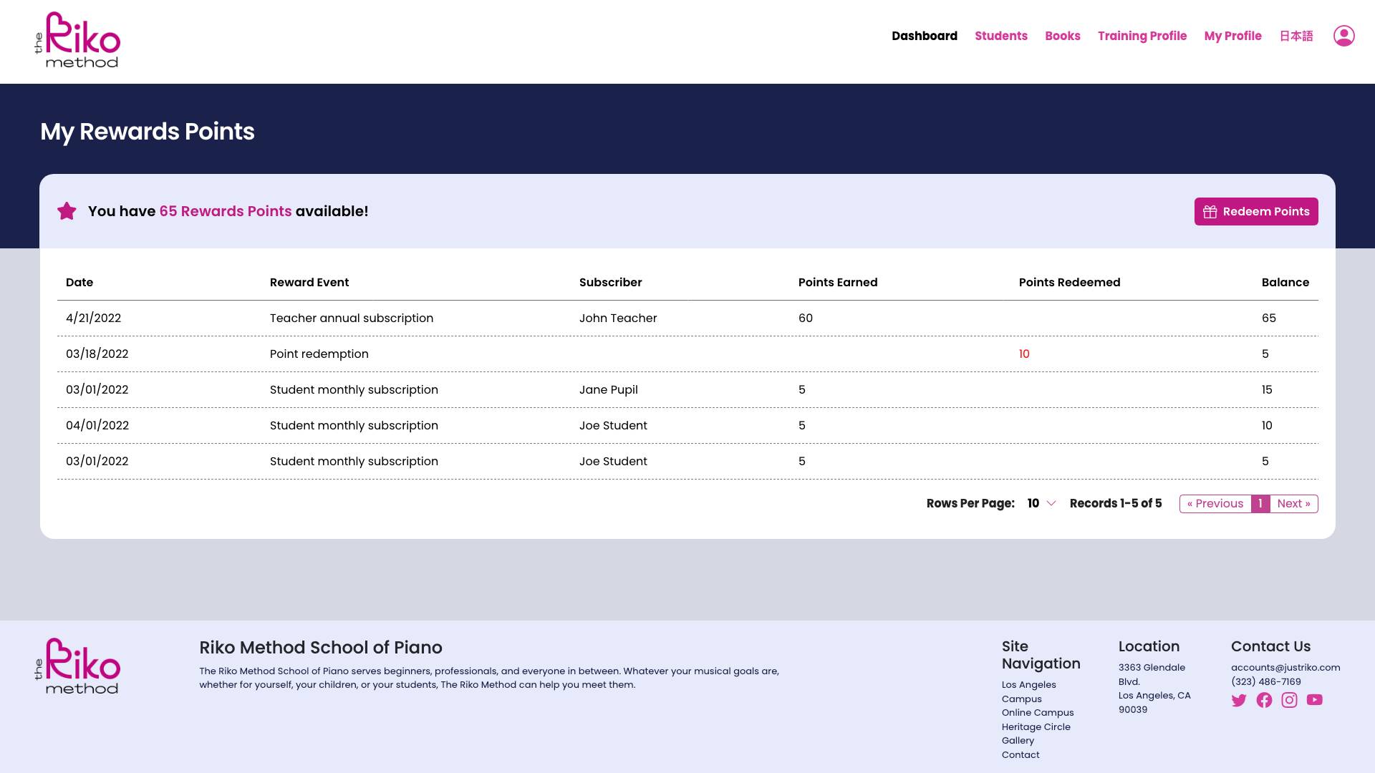Click John Teacher subscriber cell
Viewport: 1375px width, 773px height.
[617, 318]
